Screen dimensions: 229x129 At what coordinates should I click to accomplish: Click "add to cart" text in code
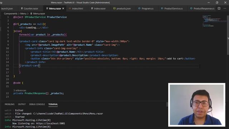click(x=175, y=58)
